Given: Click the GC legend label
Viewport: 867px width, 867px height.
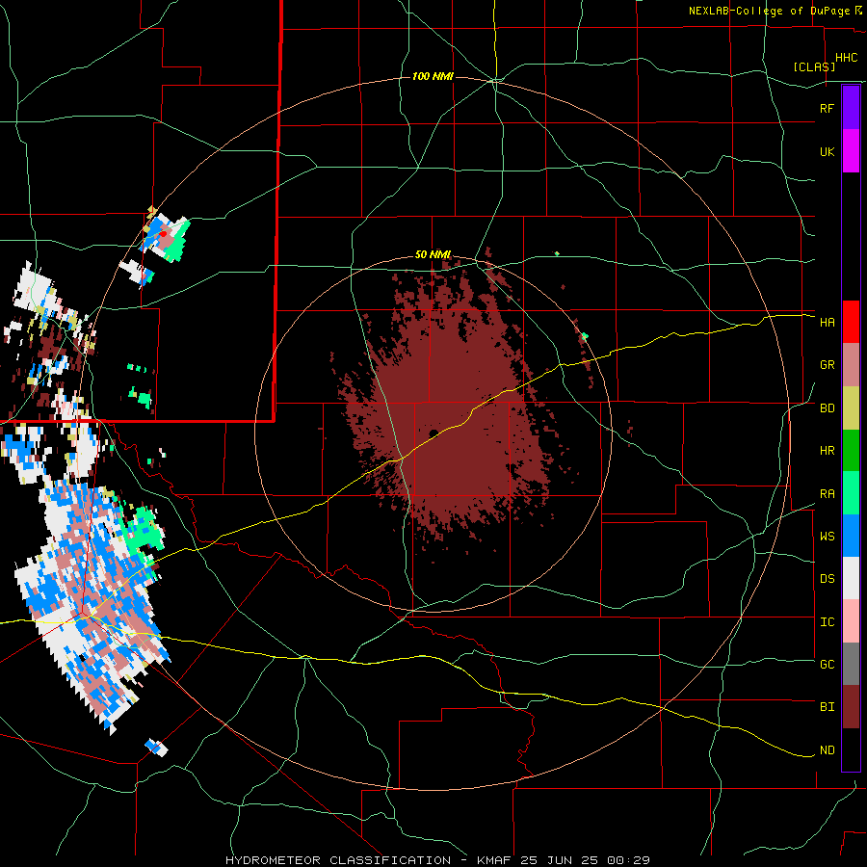Looking at the screenshot, I should [827, 665].
